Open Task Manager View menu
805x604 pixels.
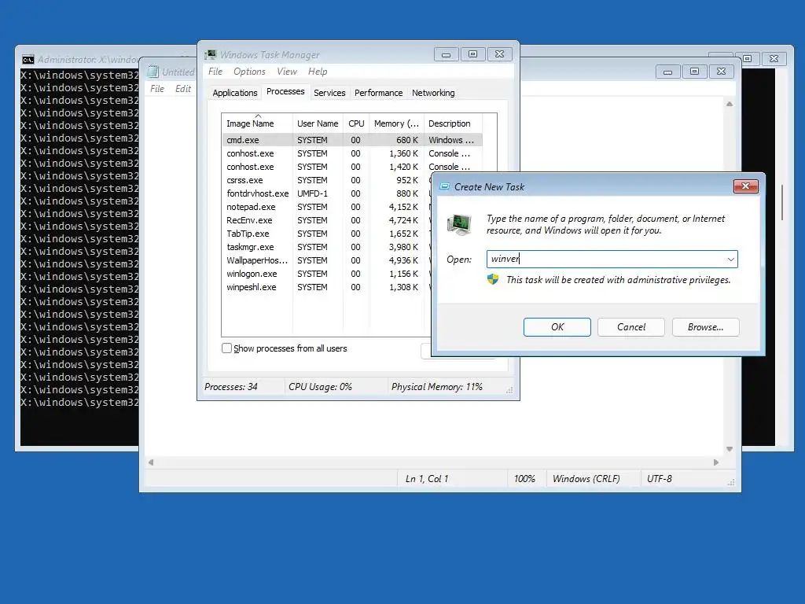286,72
